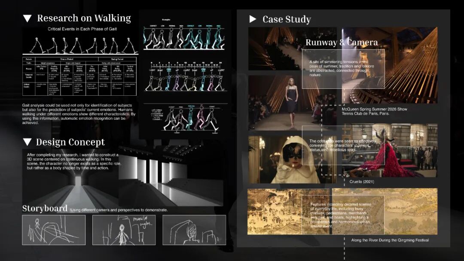Open the top cyan walk-cycle diagram
This screenshot has width=464, height=261.
pyautogui.click(x=184, y=37)
